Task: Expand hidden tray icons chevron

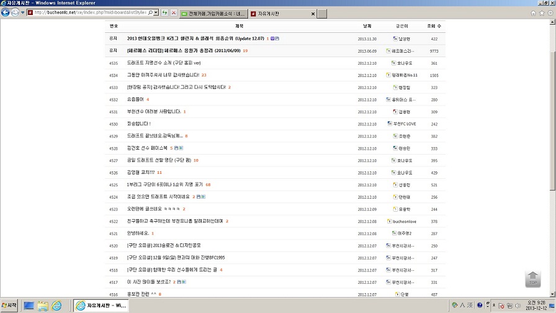Action: tap(493, 305)
